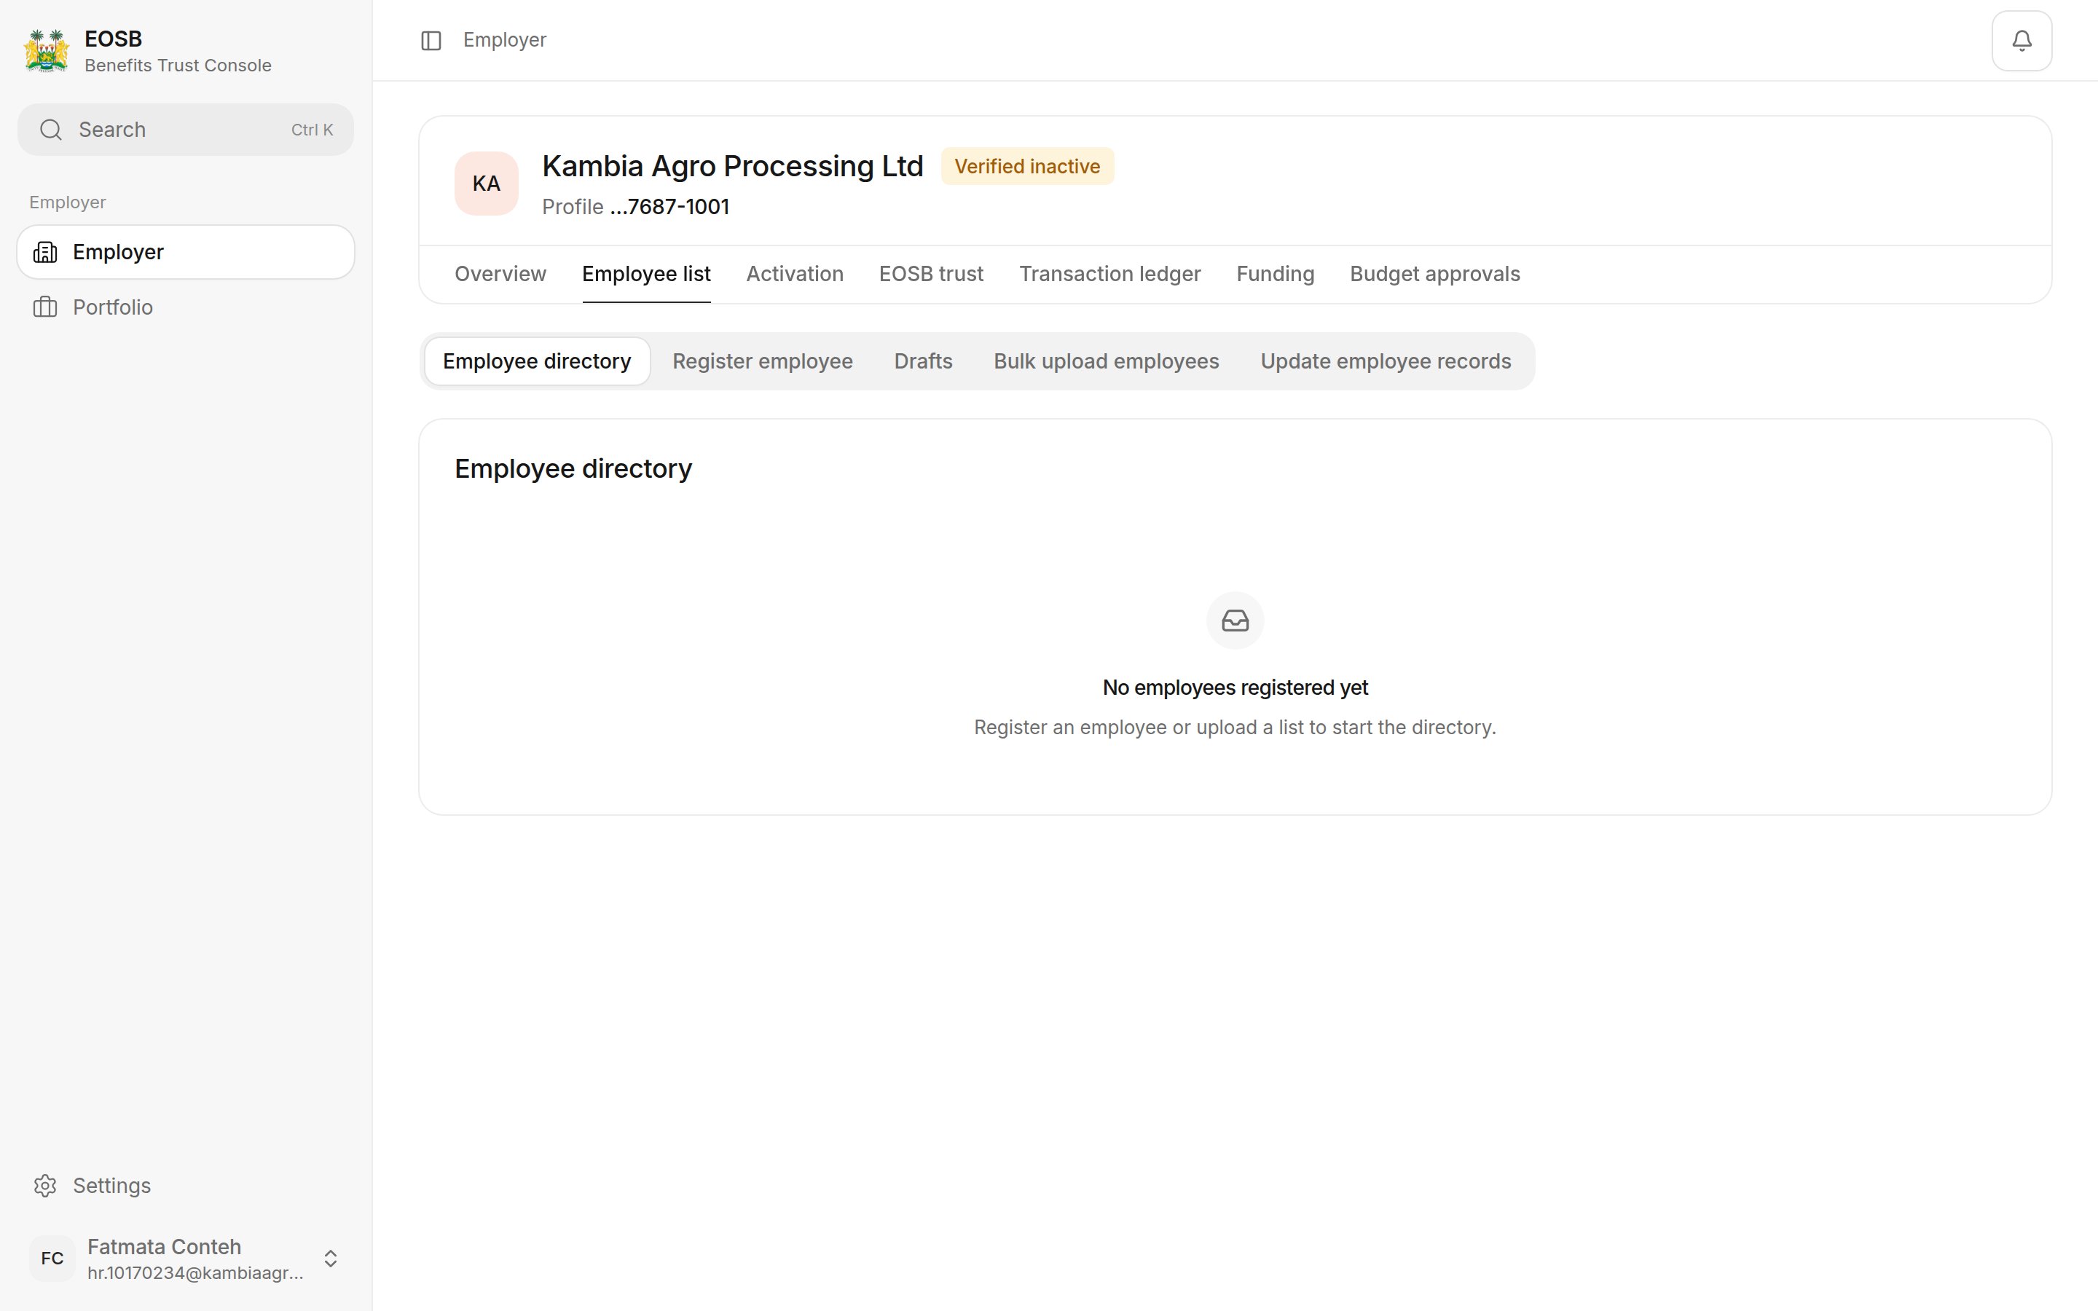Select Employer in the sidebar
Image resolution: width=2098 pixels, height=1311 pixels.
pos(186,252)
